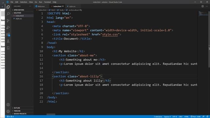Open the Explorer view in activity bar

(x=8, y=7)
